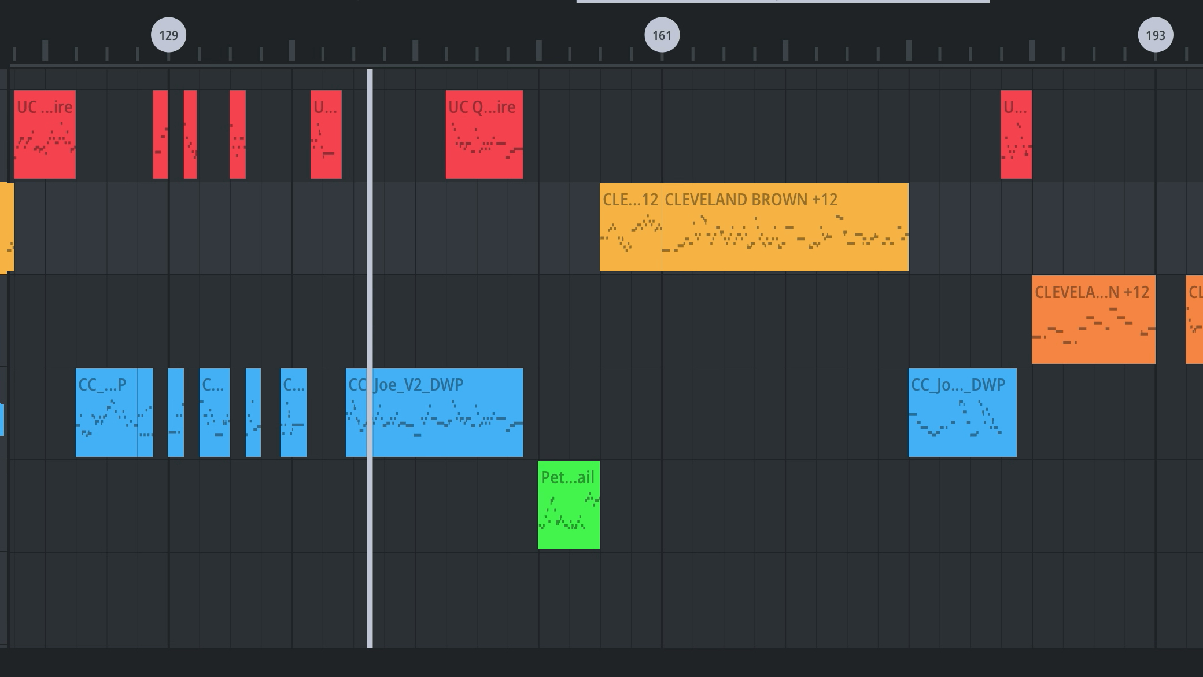Select second blue "C..." clip before playhead
Screen dimensions: 1203x677
point(294,412)
